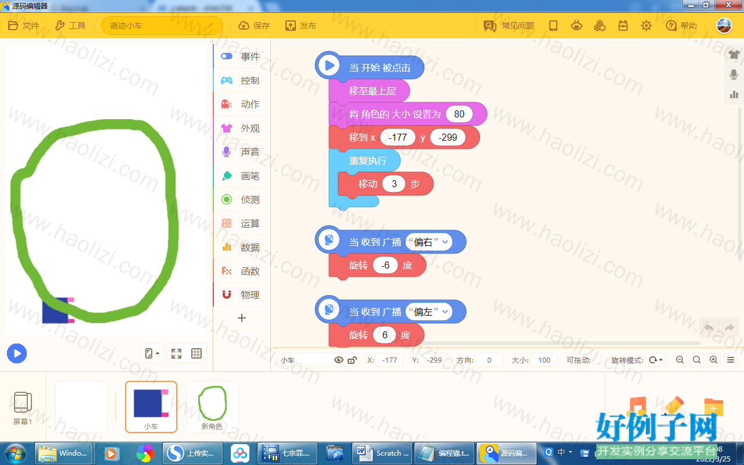
Task: Click the 大小 size field showing 100
Action: 544,360
